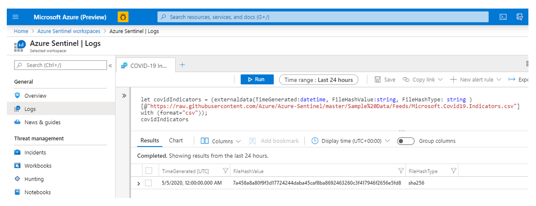The image size is (536, 206).
Task: Sort by FileHashType column header
Action: point(423,171)
